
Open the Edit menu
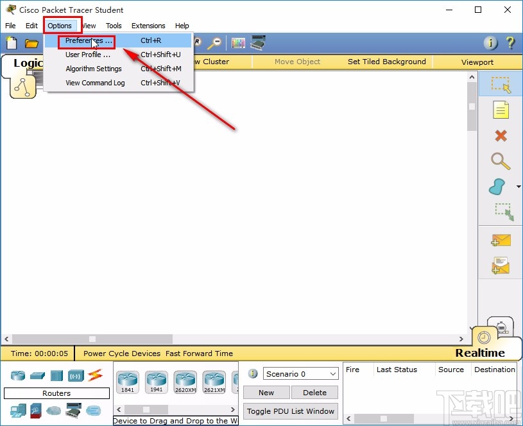pyautogui.click(x=31, y=26)
